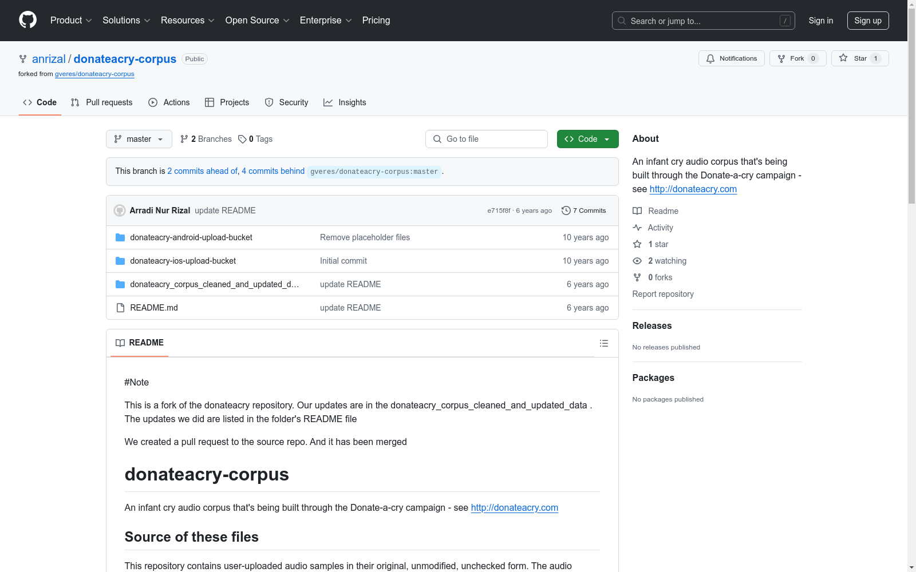Click the Go to file search field
The image size is (916, 572).
point(487,139)
